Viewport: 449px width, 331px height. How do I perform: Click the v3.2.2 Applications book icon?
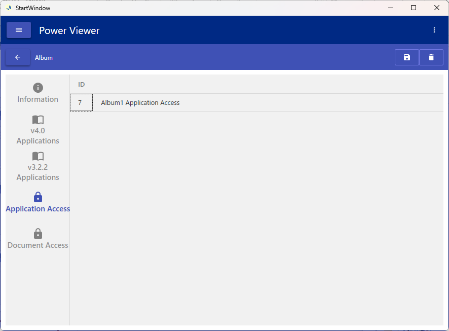tap(38, 156)
